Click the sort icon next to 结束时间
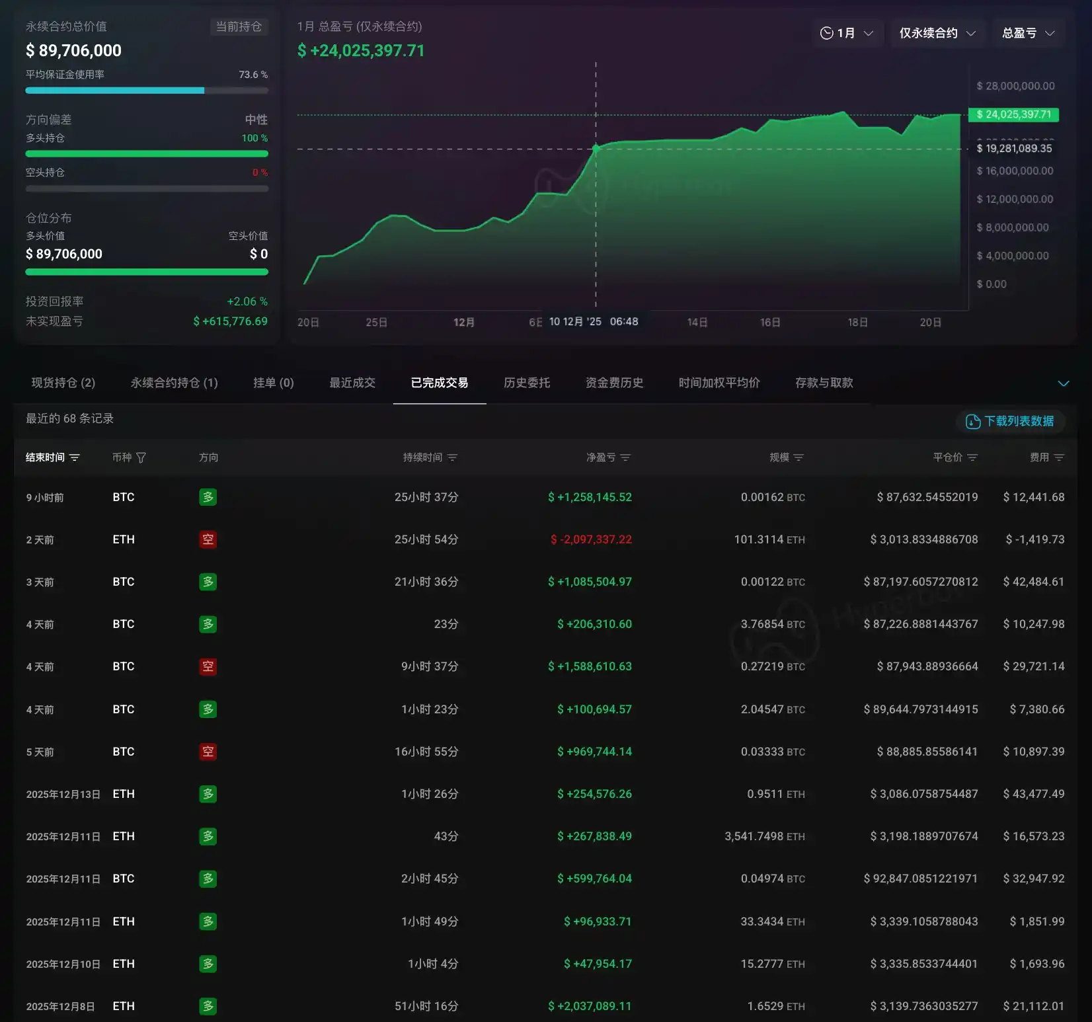 point(75,457)
